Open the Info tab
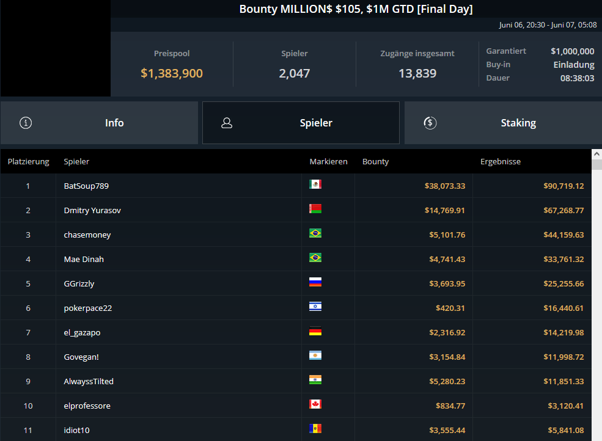This screenshot has width=602, height=441. pos(99,123)
